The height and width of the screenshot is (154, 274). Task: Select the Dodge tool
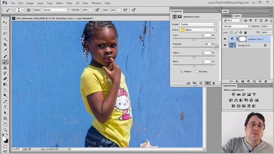[x=5, y=95]
